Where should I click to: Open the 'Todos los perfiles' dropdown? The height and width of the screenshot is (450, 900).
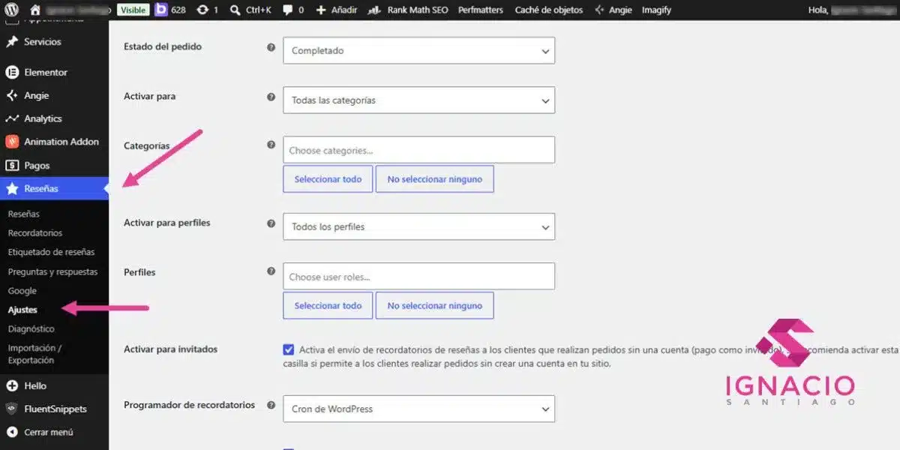click(x=418, y=226)
